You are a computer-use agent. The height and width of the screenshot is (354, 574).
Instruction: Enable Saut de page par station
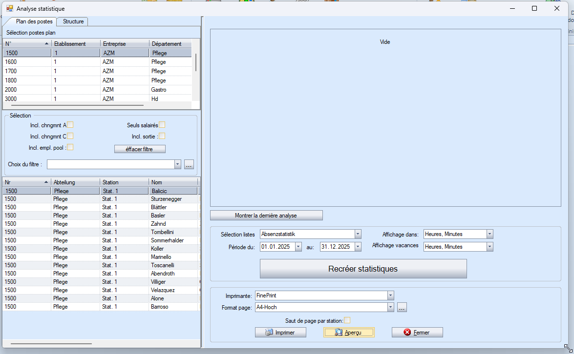pos(347,320)
